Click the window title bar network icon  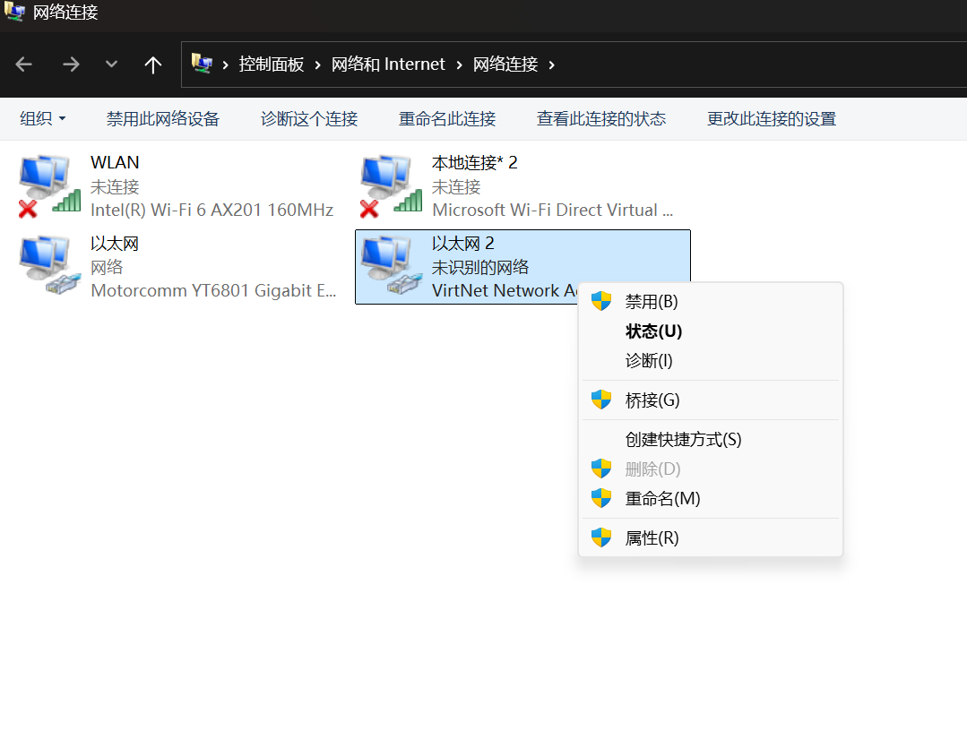pos(13,11)
